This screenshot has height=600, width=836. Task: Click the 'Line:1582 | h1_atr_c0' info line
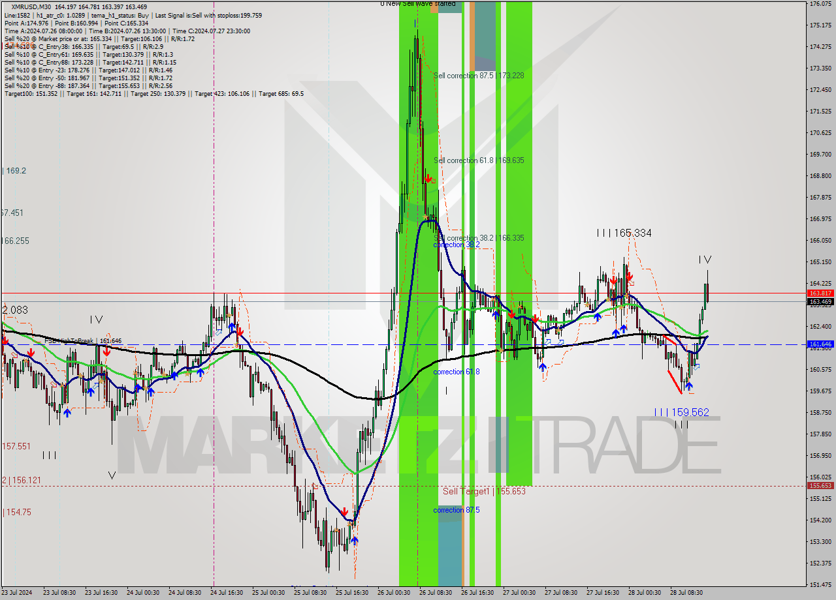coord(133,15)
